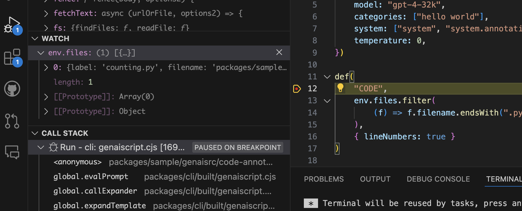522x211 pixels.
Task: Fold the env.files.filter block at line 13
Action: tap(327, 101)
